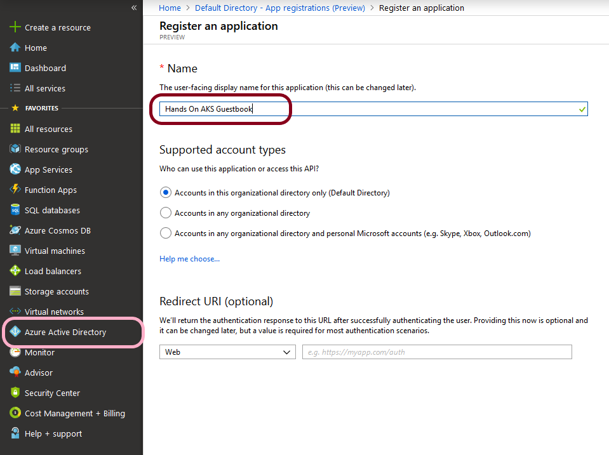609x455 pixels.
Task: Click the Advisor label in sidebar
Action: point(39,373)
